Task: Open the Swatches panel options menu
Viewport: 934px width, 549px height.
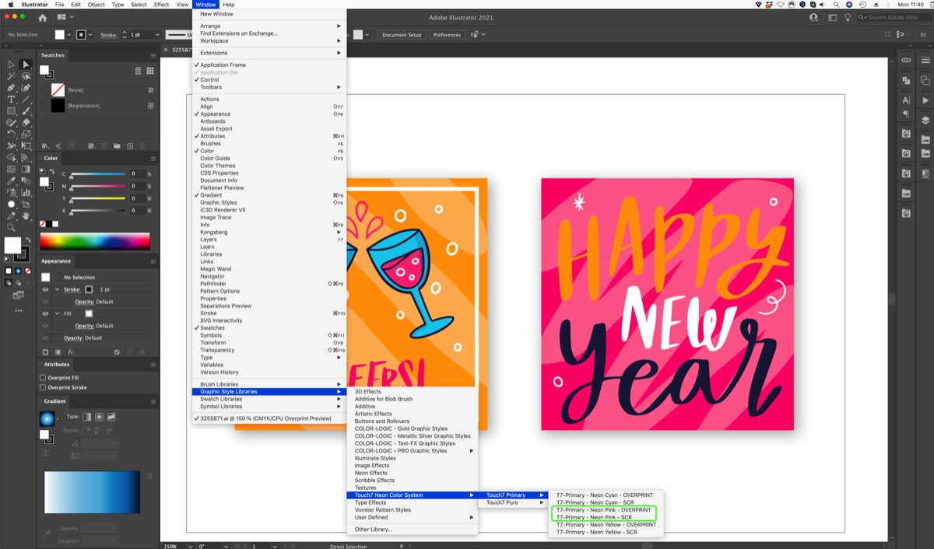Action: 153,55
